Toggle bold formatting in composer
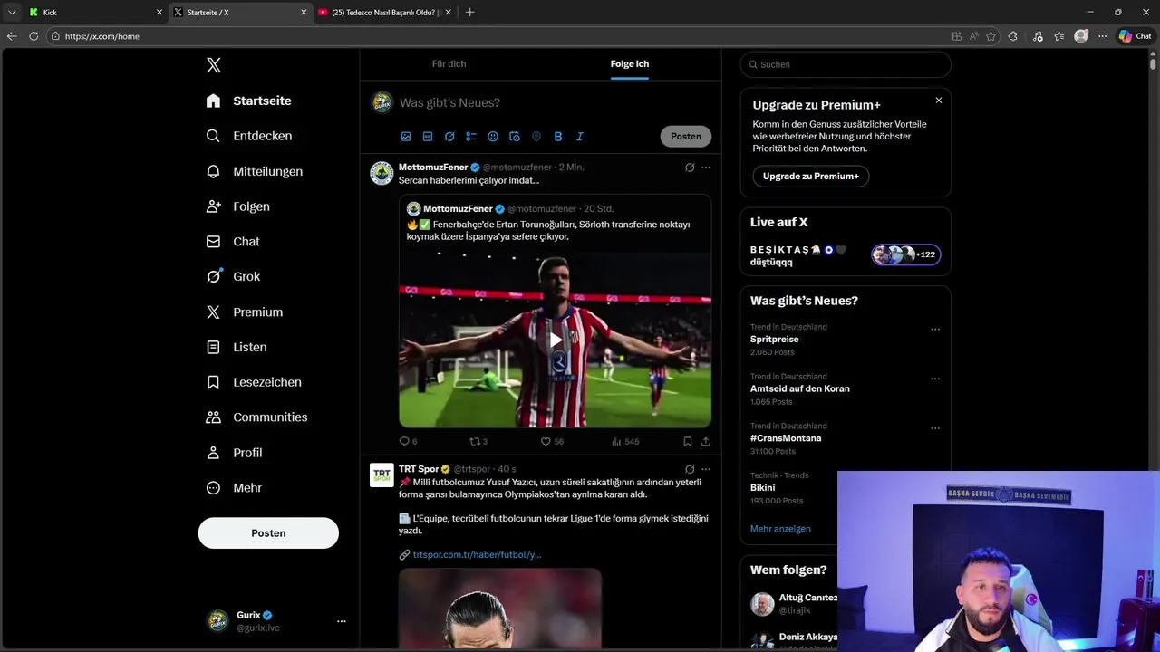This screenshot has width=1160, height=652. pos(558,137)
